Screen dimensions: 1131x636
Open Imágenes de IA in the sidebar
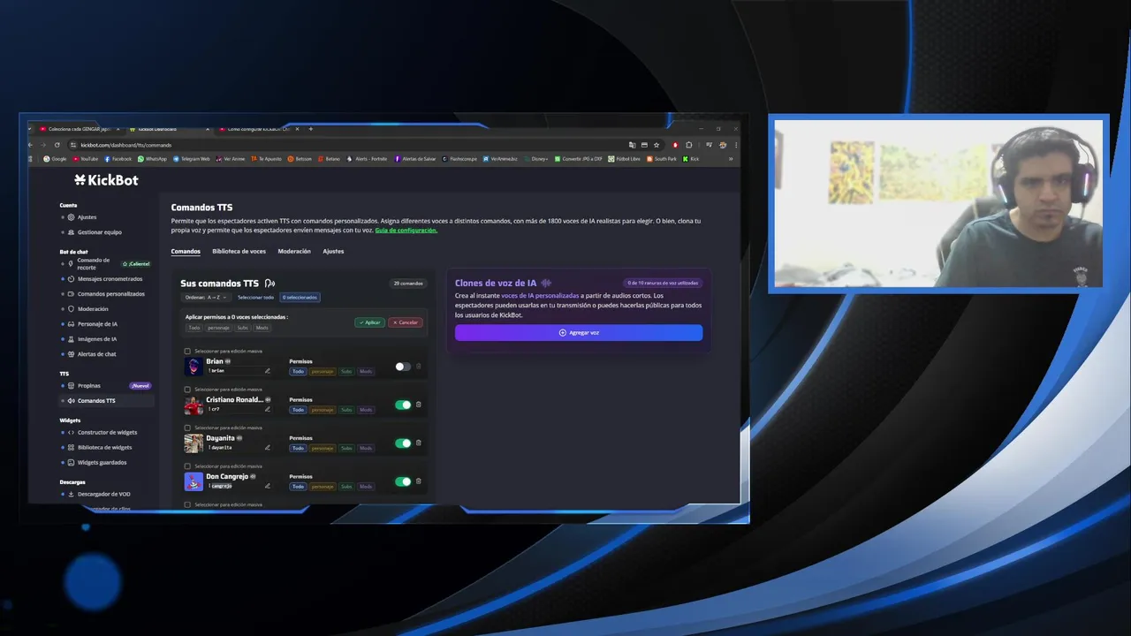96,339
